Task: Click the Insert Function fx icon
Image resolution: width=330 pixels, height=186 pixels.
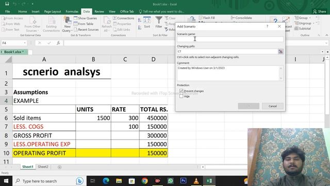Action: (58, 43)
